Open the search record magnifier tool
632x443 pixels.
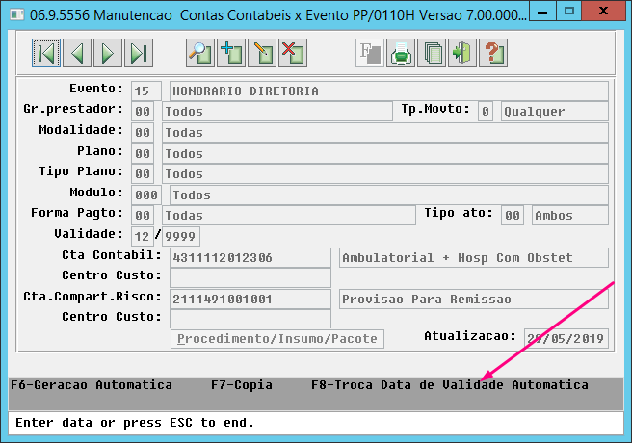click(x=200, y=53)
